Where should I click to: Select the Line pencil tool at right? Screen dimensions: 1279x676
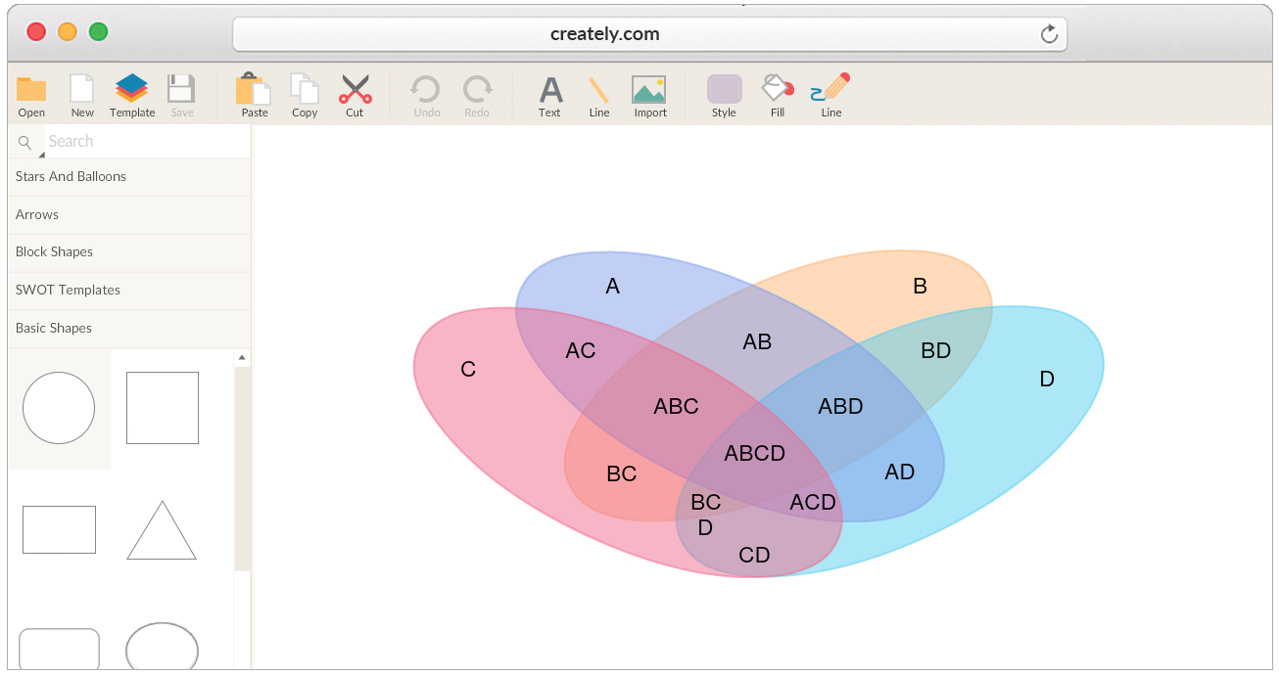pos(831,88)
